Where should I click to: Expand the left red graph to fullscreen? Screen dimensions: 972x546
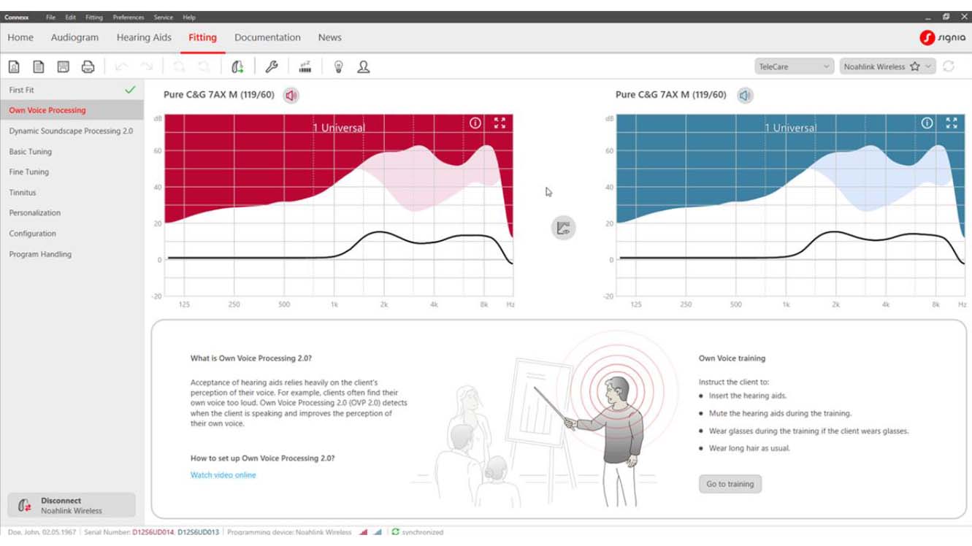(500, 123)
